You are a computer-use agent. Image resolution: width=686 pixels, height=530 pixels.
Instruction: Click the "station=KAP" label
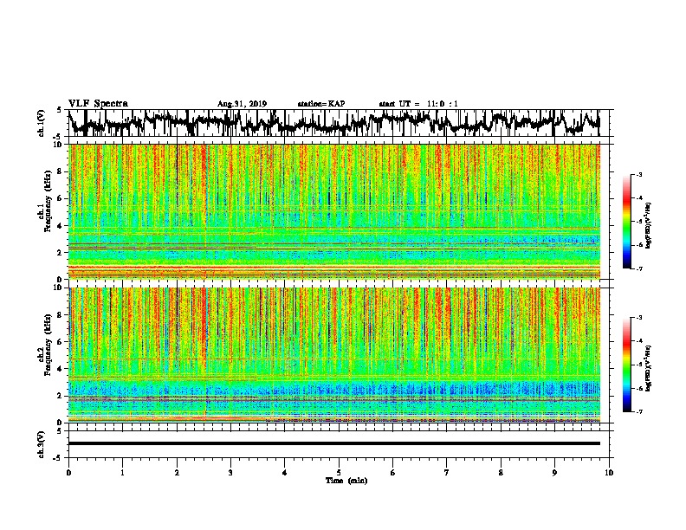pyautogui.click(x=321, y=104)
